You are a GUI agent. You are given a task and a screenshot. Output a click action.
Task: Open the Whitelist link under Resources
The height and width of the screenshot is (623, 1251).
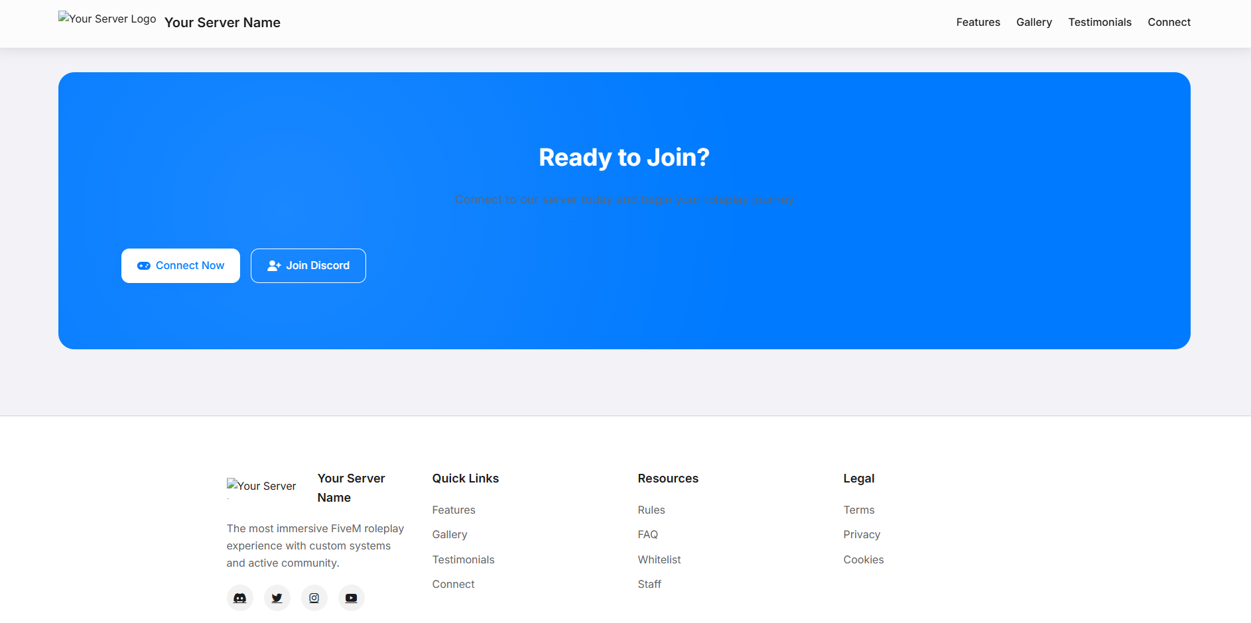click(x=659, y=559)
